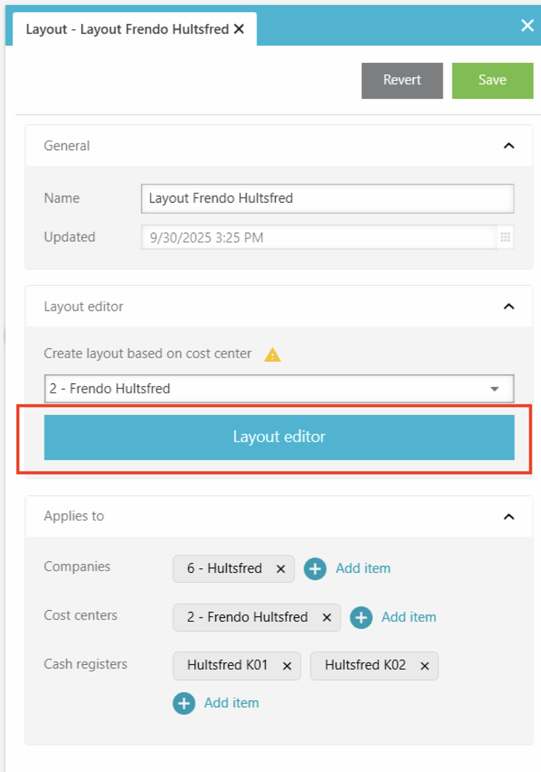The height and width of the screenshot is (772, 541).
Task: Click the plus icon next to Companies
Action: tap(315, 569)
